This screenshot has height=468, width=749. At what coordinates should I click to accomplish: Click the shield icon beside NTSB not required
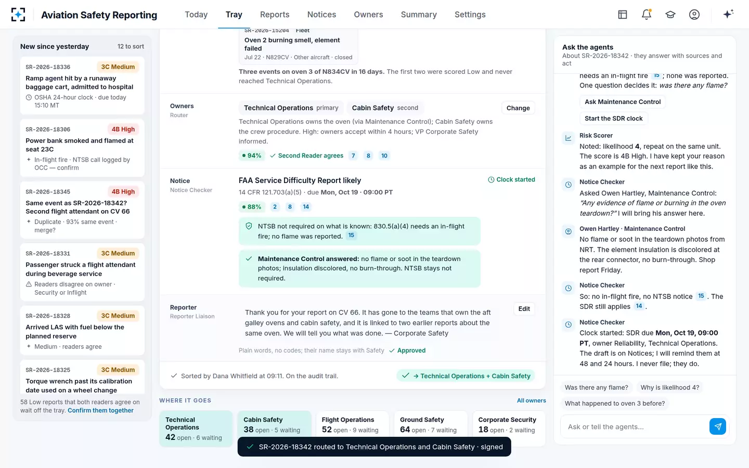[x=249, y=226]
